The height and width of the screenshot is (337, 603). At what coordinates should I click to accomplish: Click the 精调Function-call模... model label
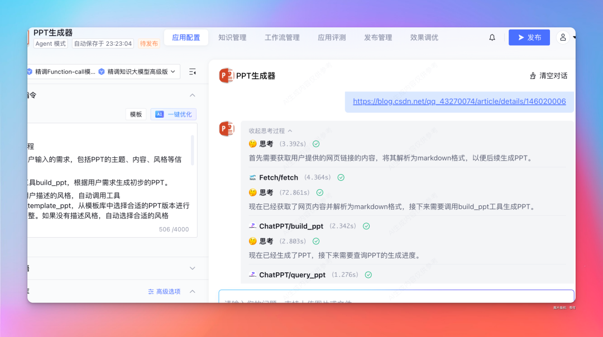(x=65, y=71)
